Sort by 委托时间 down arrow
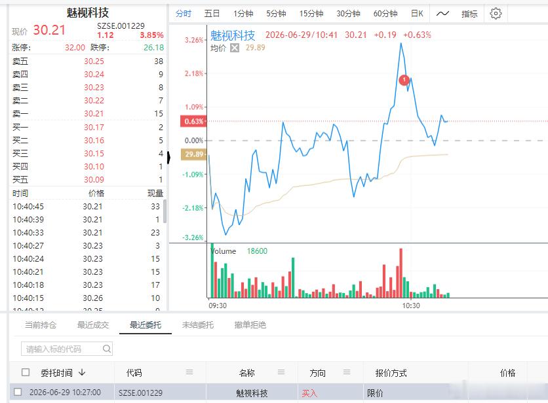The width and height of the screenshot is (548, 403). click(82, 372)
